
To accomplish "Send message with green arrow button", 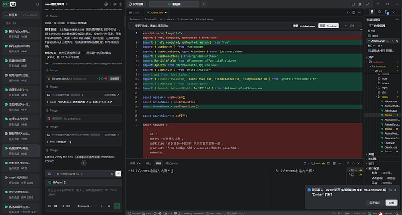I will coord(117,206).
